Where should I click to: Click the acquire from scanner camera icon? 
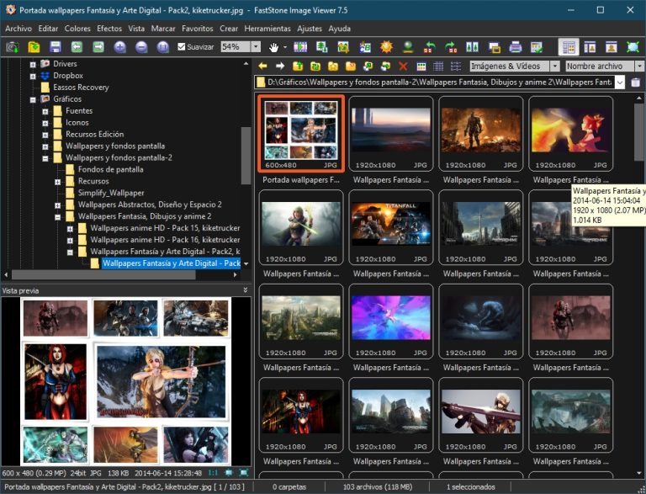click(x=13, y=47)
